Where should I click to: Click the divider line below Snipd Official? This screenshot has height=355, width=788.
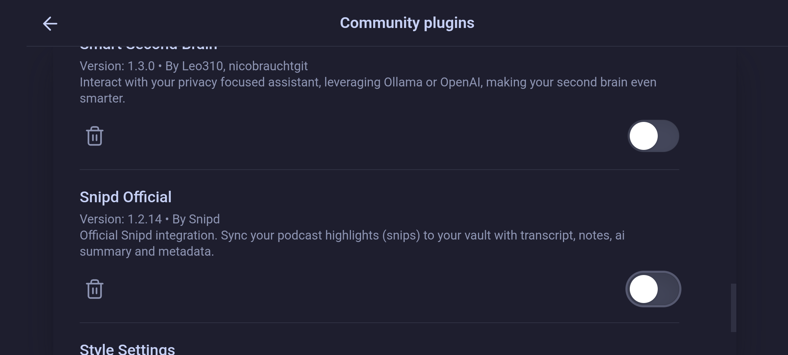[379, 323]
